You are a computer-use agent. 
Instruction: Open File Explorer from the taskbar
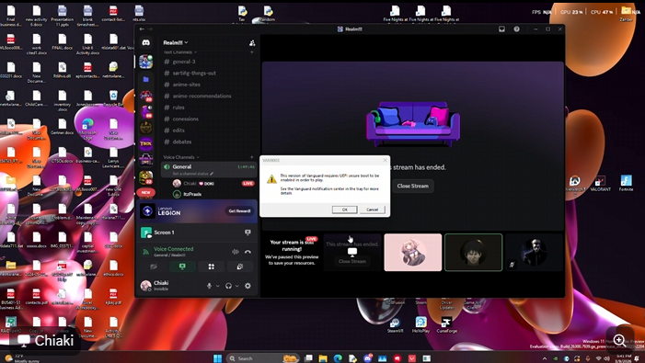pyautogui.click(x=323, y=358)
